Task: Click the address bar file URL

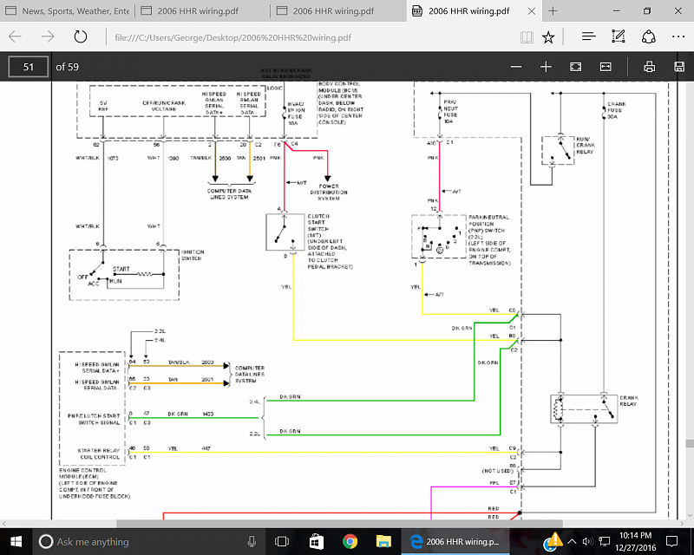Action: pyautogui.click(x=232, y=37)
